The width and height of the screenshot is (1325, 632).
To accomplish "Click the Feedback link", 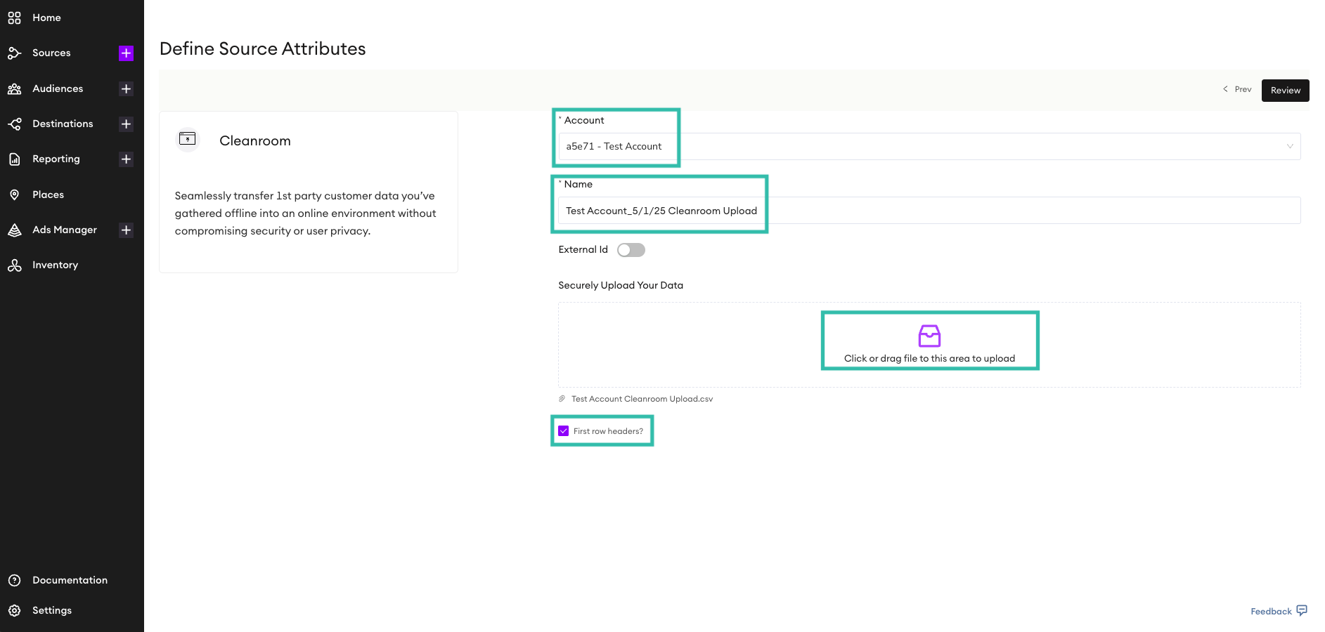I will pos(1271,612).
